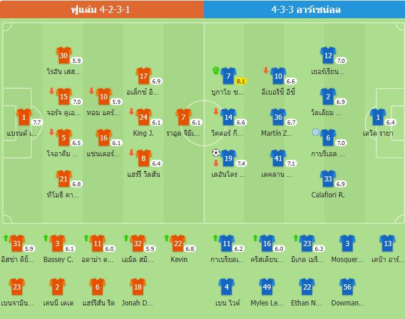Switch to the Arsenal 4-3-3 header tab
The image size is (405, 319).
click(305, 9)
